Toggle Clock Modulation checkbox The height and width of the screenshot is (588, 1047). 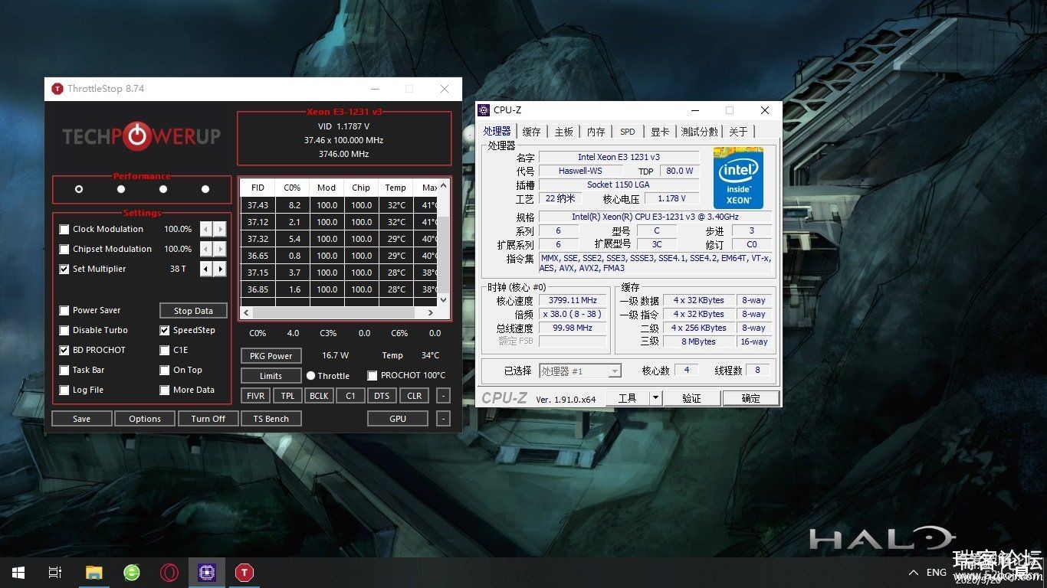click(64, 229)
